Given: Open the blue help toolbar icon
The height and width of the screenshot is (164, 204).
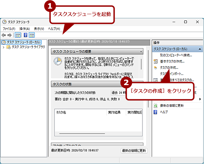Looking at the screenshot, I should (x=26, y=35).
